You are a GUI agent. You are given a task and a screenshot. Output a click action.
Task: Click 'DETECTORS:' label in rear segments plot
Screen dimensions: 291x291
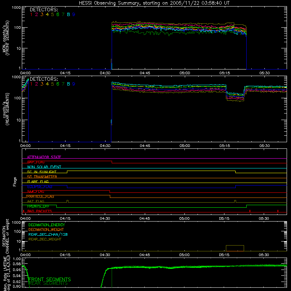pos(44,79)
